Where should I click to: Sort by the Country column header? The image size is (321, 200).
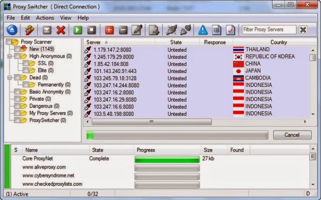pyautogui.click(x=275, y=42)
